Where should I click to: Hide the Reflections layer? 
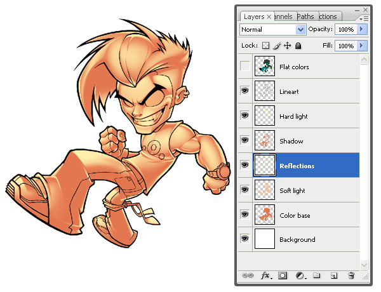pos(244,164)
